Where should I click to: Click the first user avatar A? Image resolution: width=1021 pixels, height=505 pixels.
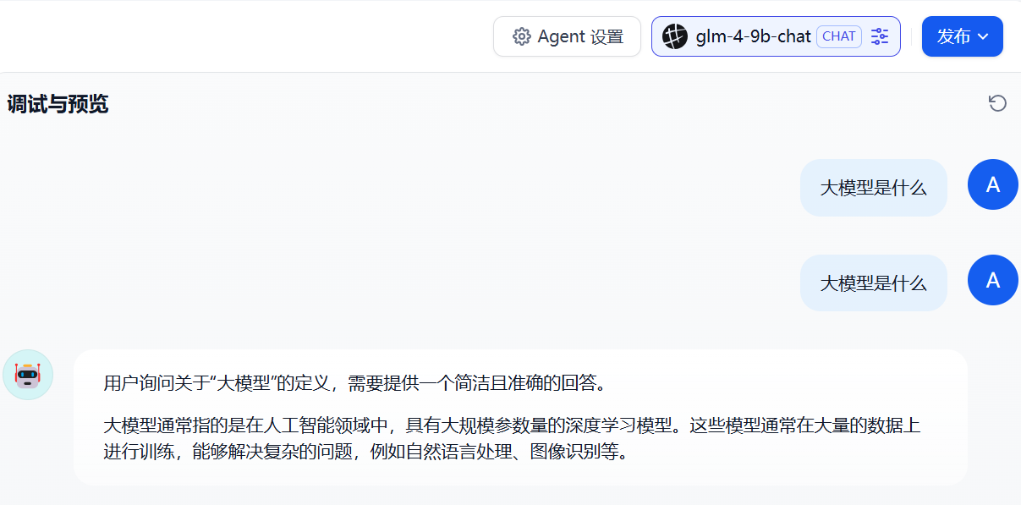tap(993, 185)
